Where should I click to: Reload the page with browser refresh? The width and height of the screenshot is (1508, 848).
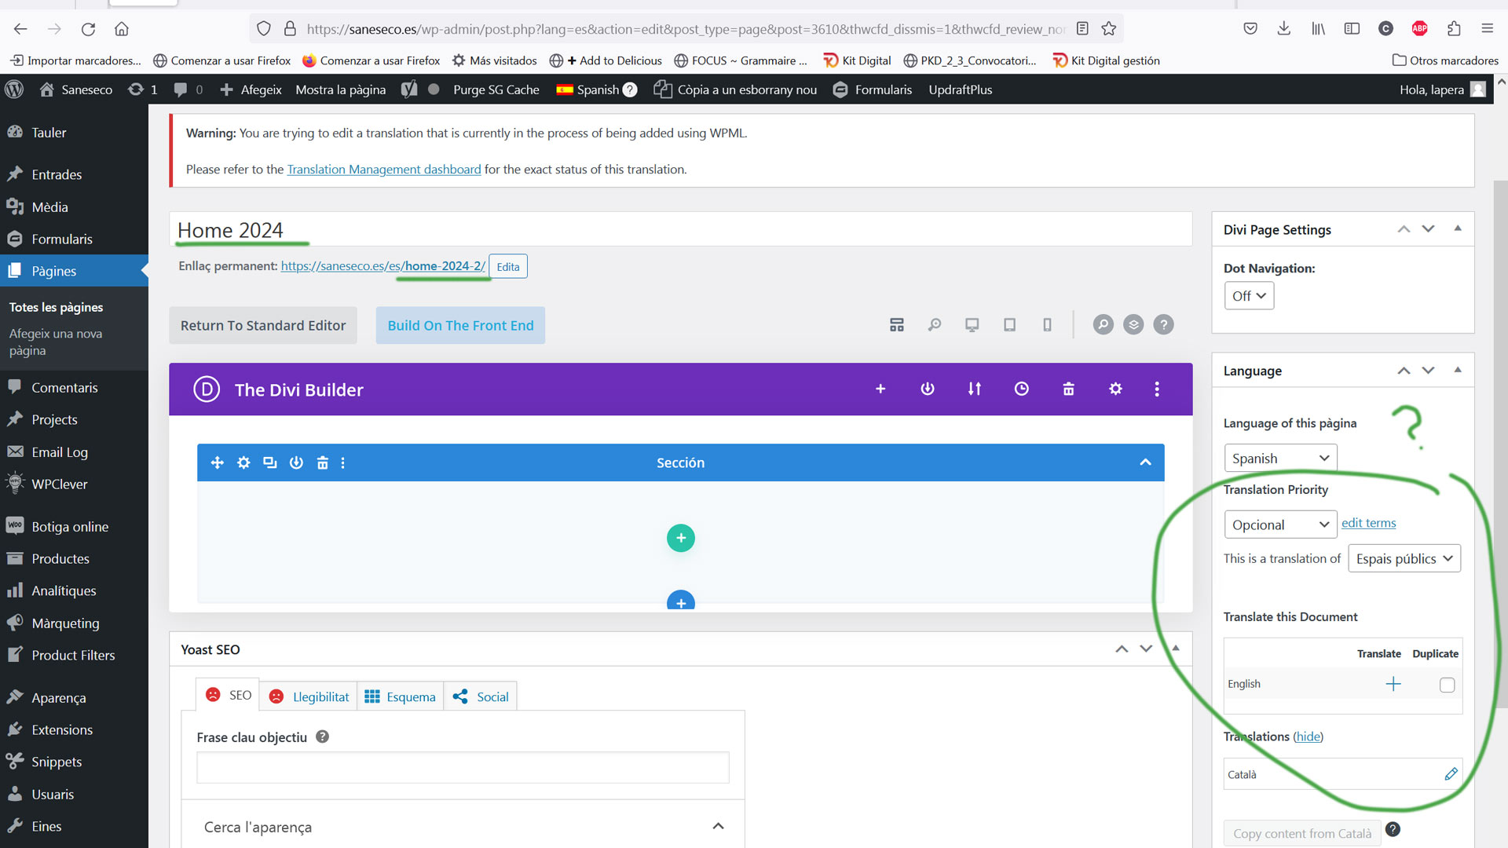(88, 29)
